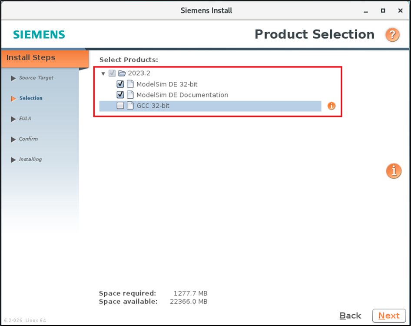Select the GCC 32-bit label

pyautogui.click(x=153, y=106)
